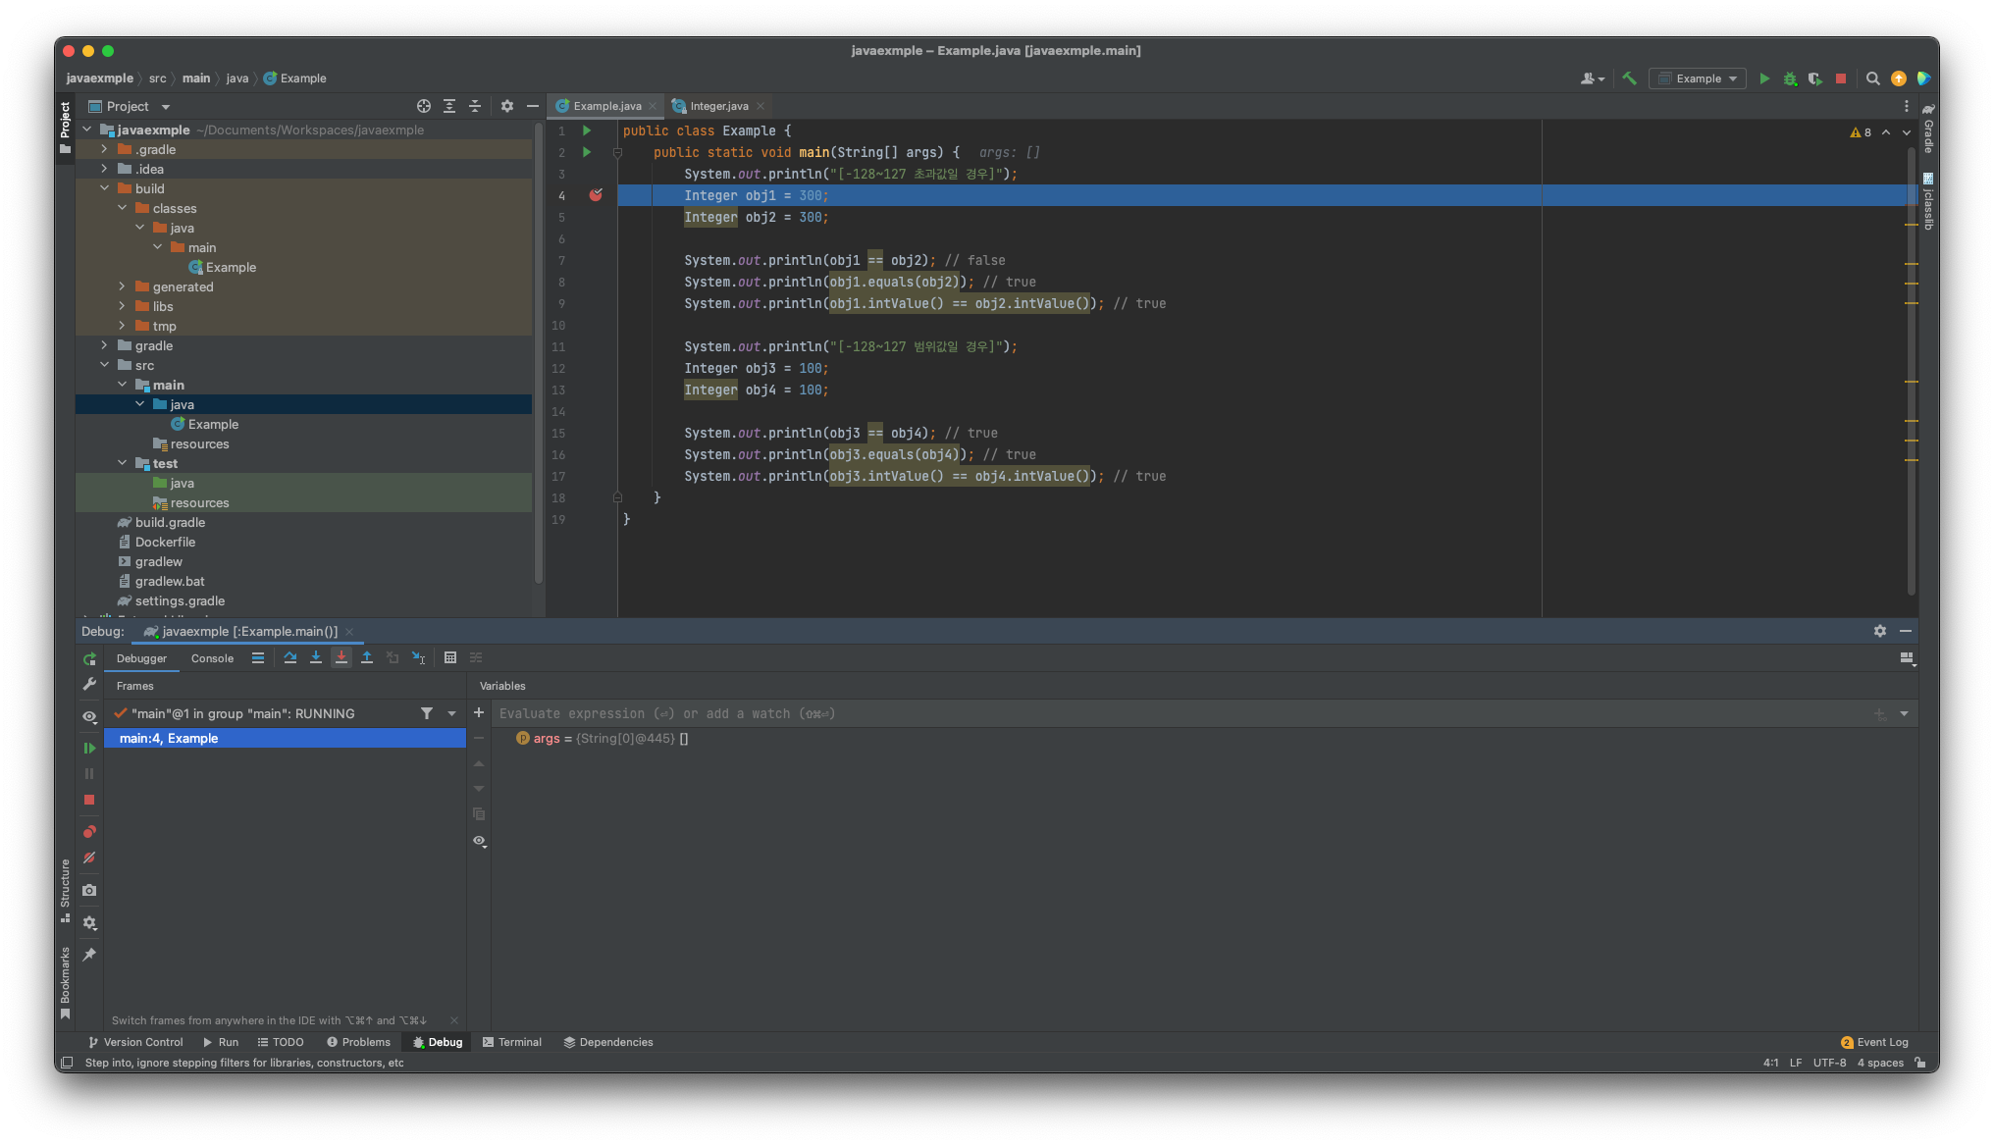
Task: Click run gutter arrow on line 1
Action: [x=587, y=130]
